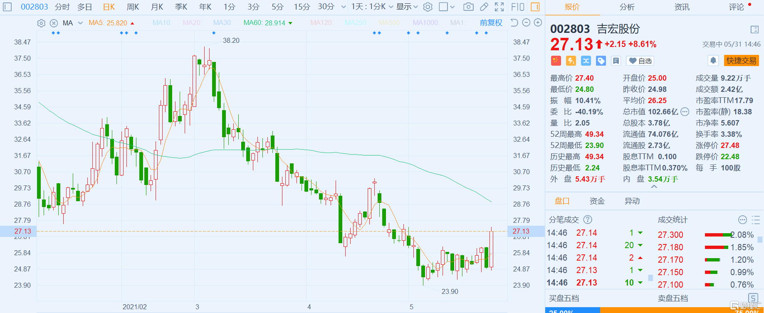
Task: Toggle the MA1000 line visibility
Action: pos(426,23)
